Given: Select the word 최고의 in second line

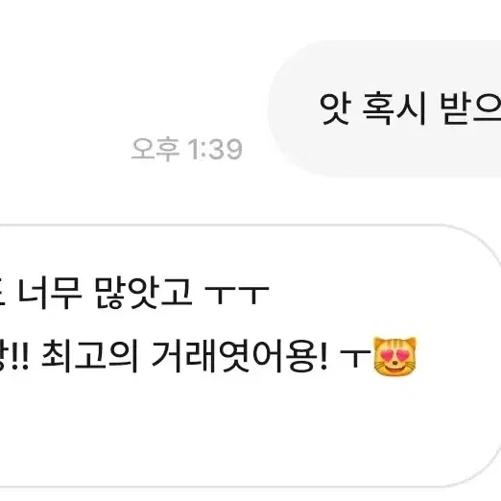Looking at the screenshot, I should (90, 356).
